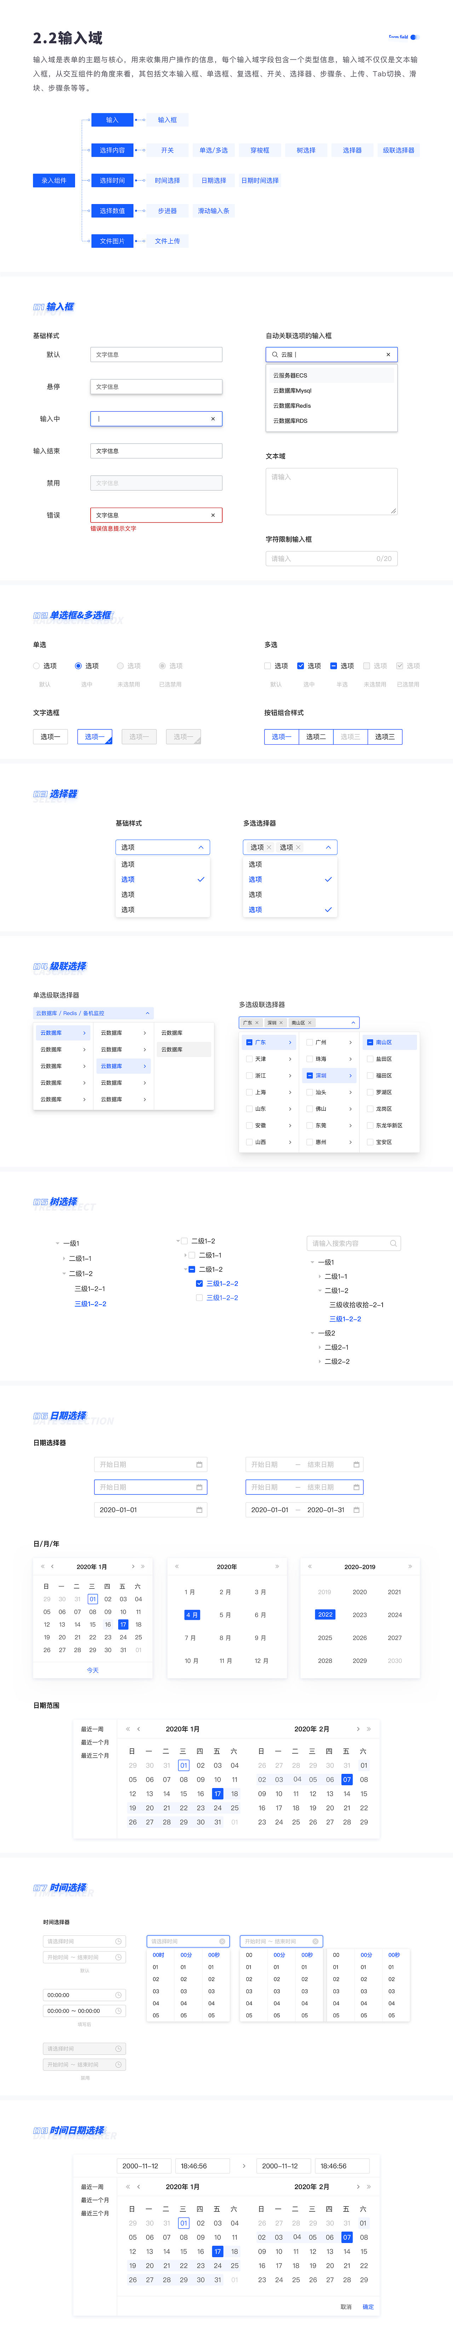Click the 选中 selected radio button under 单选
This screenshot has width=453, height=2345.
(78, 665)
